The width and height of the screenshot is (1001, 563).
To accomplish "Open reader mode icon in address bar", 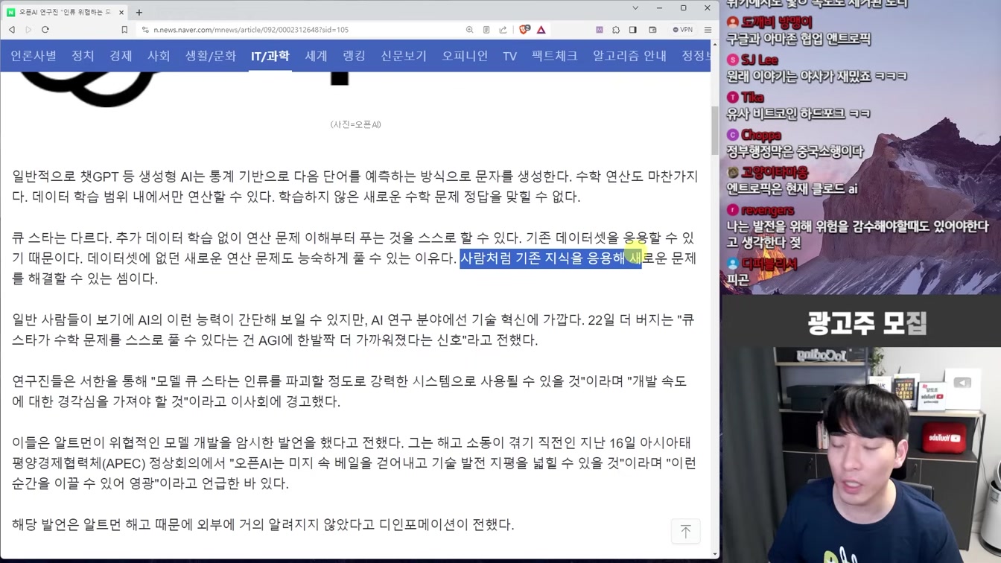I will click(486, 30).
